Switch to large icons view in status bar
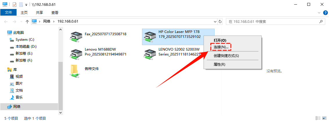Viewport: 329px width, 122px height. (324, 119)
